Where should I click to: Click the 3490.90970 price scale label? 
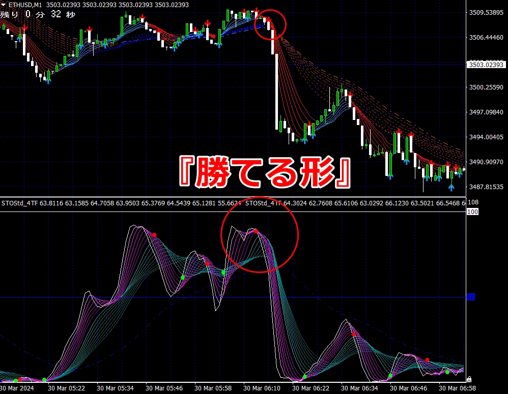coord(486,162)
